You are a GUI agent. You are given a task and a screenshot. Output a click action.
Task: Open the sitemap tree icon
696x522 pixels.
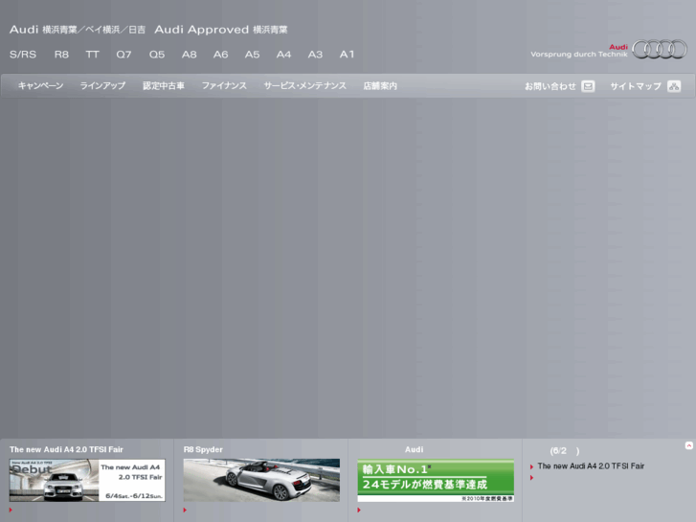coord(674,86)
